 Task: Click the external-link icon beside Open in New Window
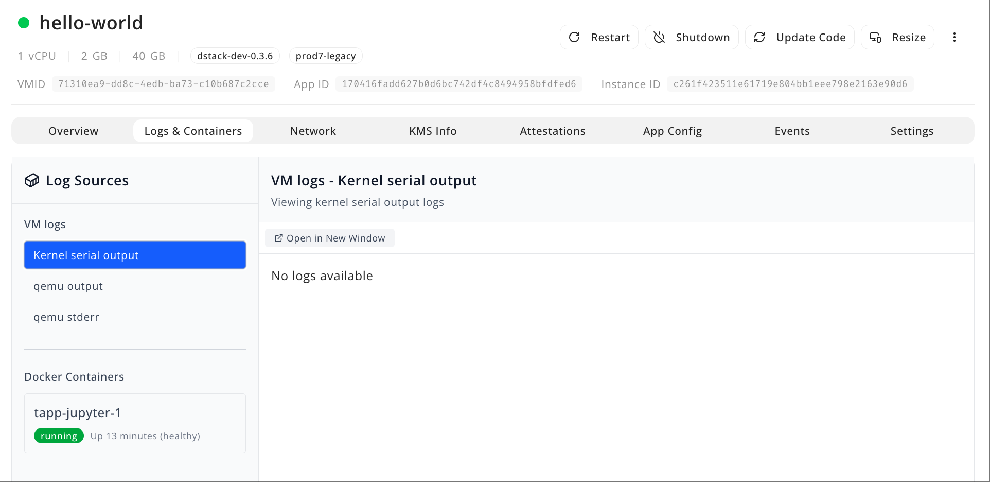coord(278,238)
